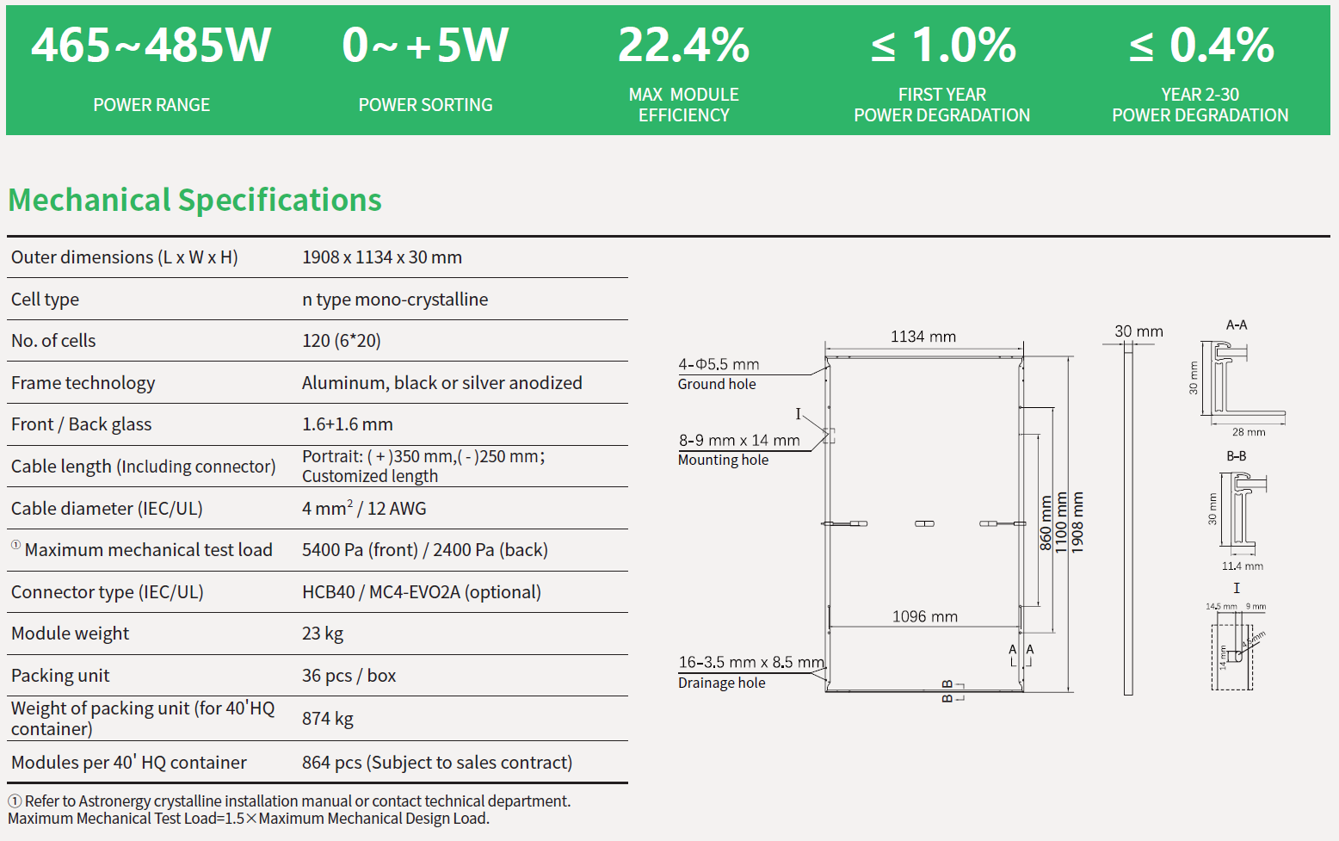
Task: Select 'Weight of packing unit' row label
Action: [x=143, y=719]
